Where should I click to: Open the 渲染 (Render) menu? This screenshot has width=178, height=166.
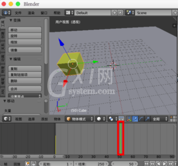(x=31, y=13)
